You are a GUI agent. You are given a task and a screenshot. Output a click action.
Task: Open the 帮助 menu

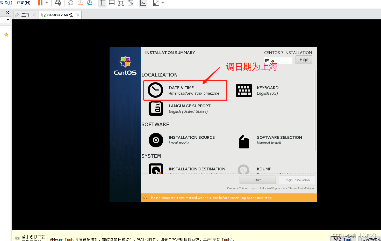coord(23,3)
